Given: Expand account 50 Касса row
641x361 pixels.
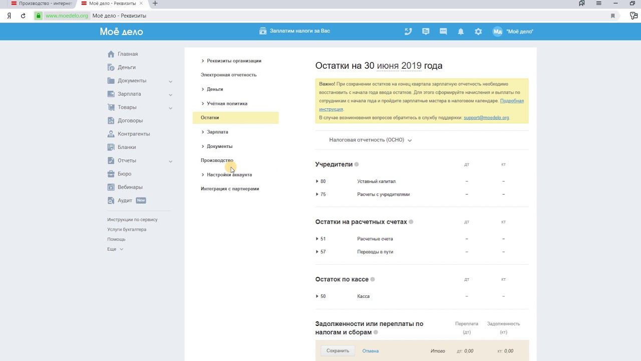Looking at the screenshot, I should [317, 296].
